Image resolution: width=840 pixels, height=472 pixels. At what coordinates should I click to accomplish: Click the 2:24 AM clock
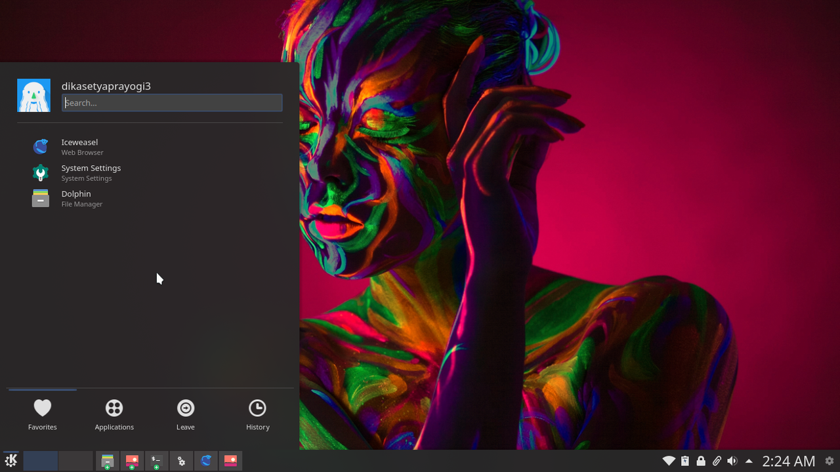pos(789,462)
